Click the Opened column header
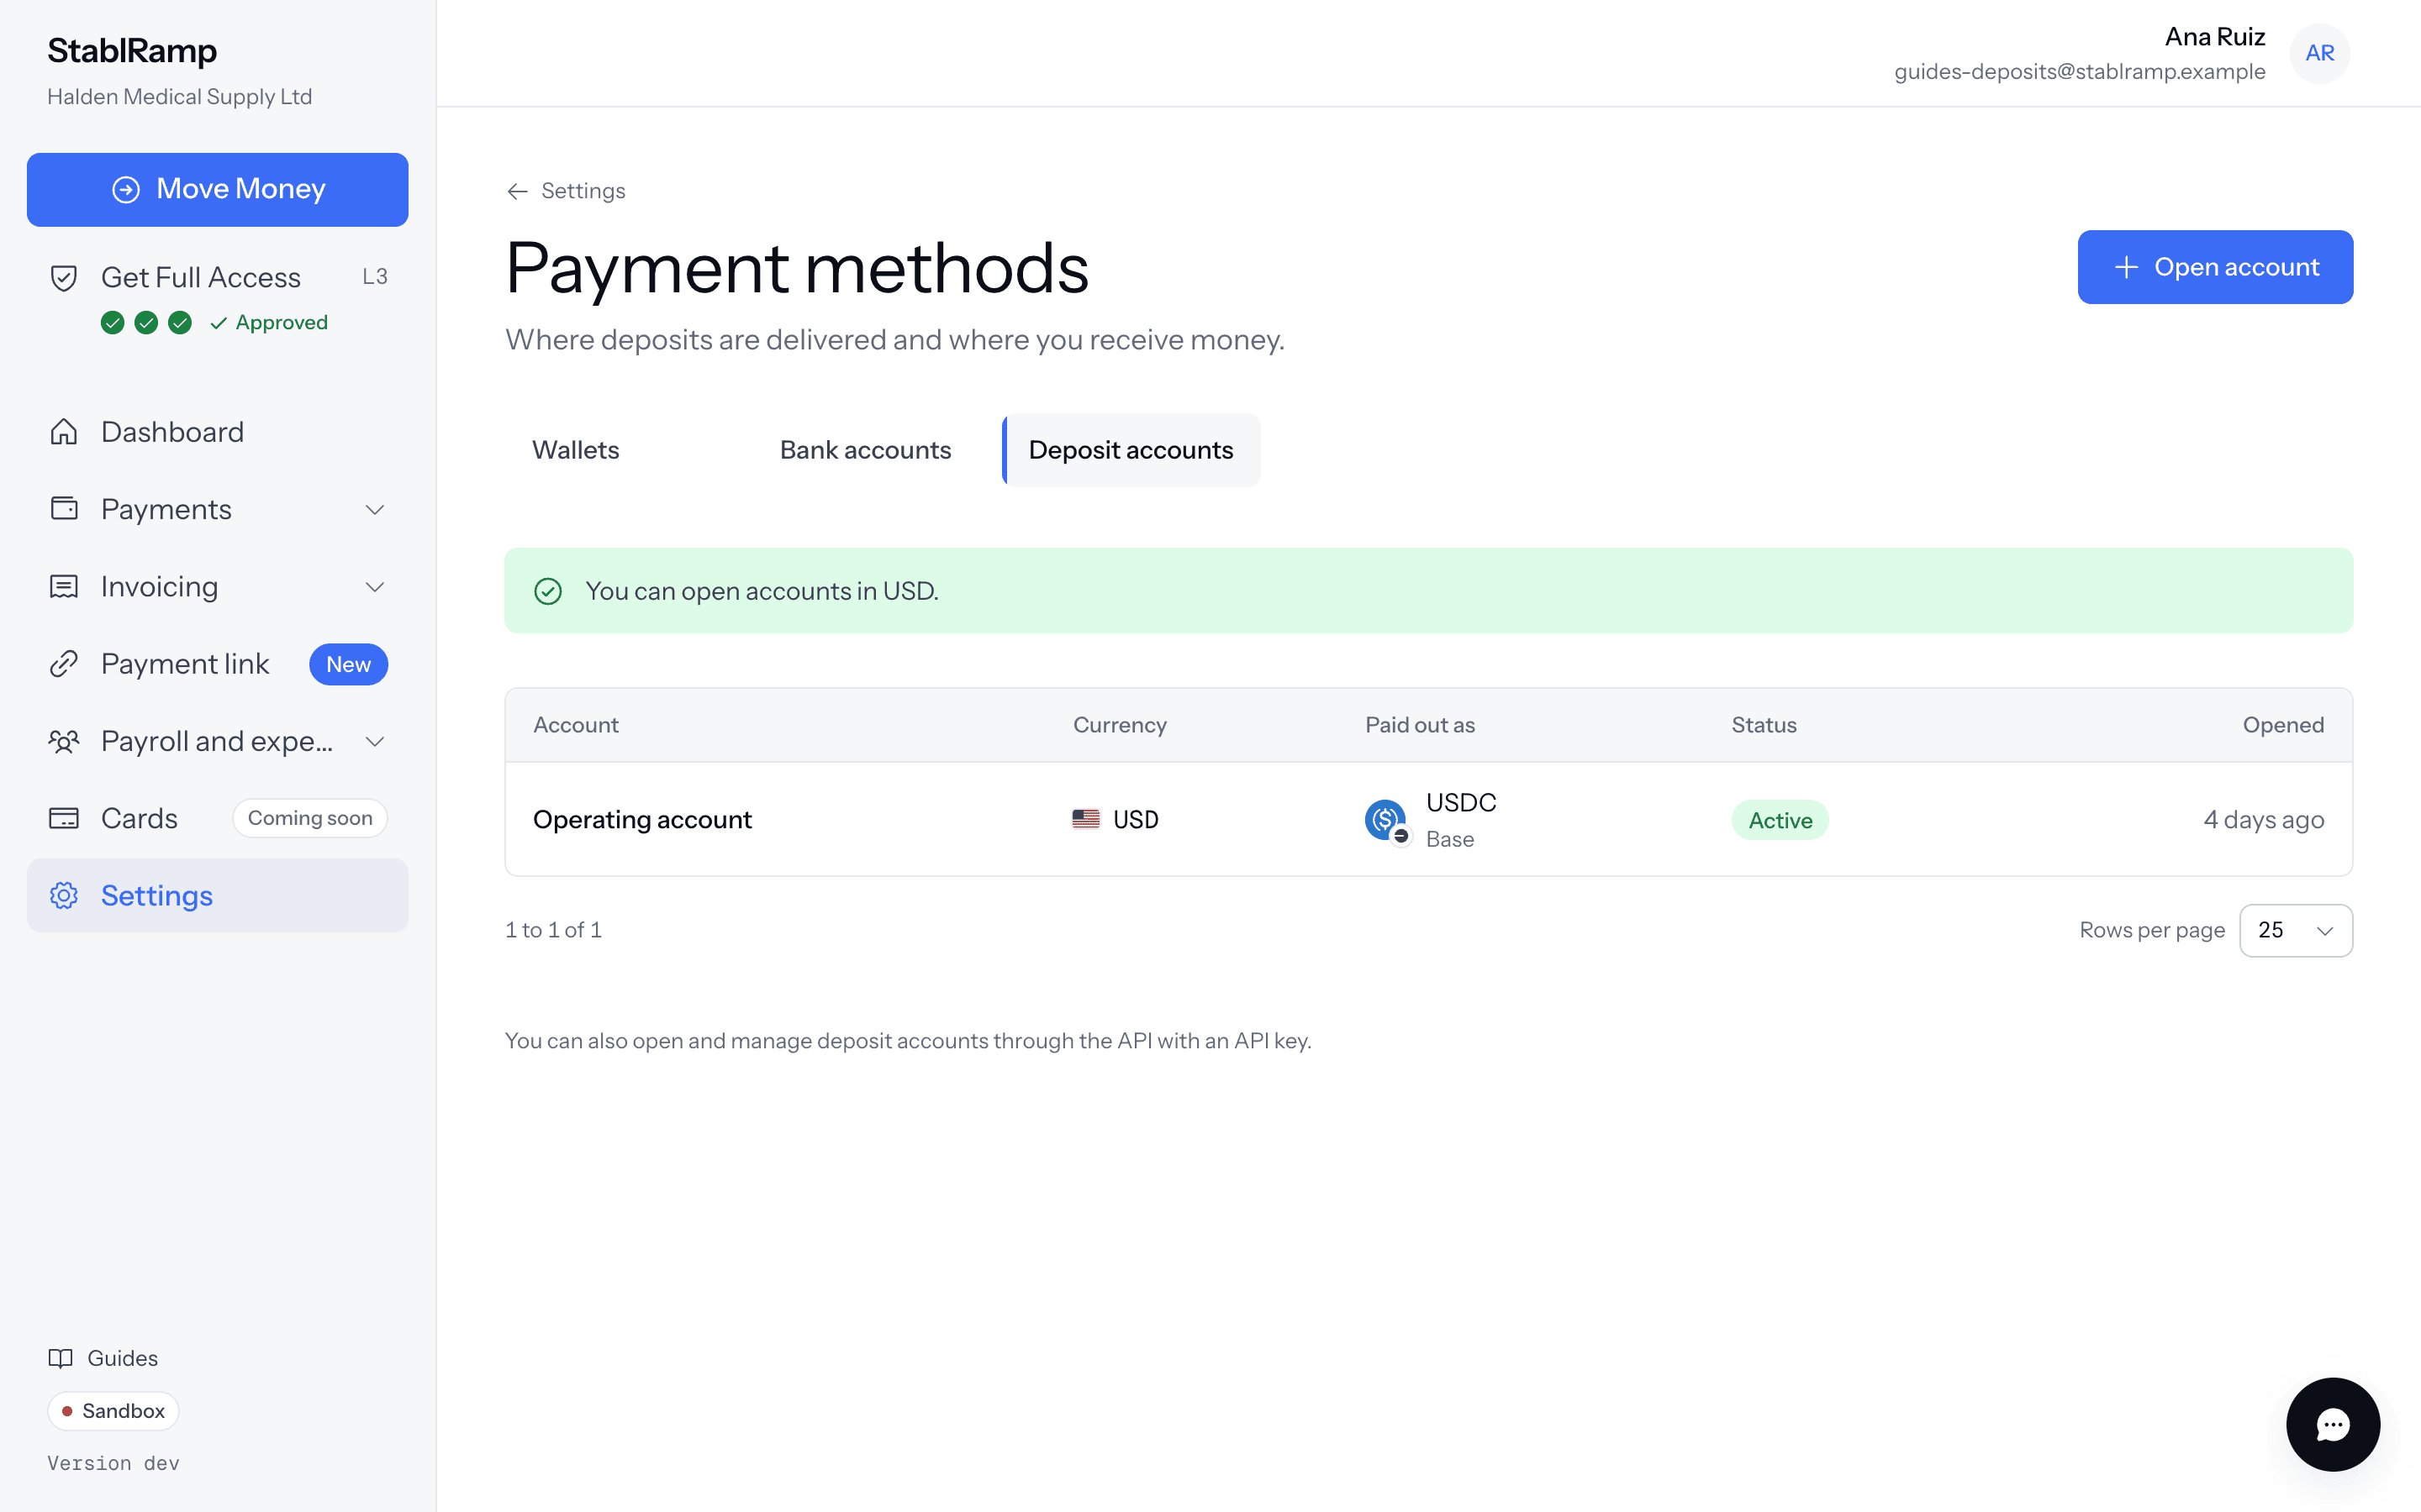Viewport: 2421px width, 1512px height. pos(2283,725)
